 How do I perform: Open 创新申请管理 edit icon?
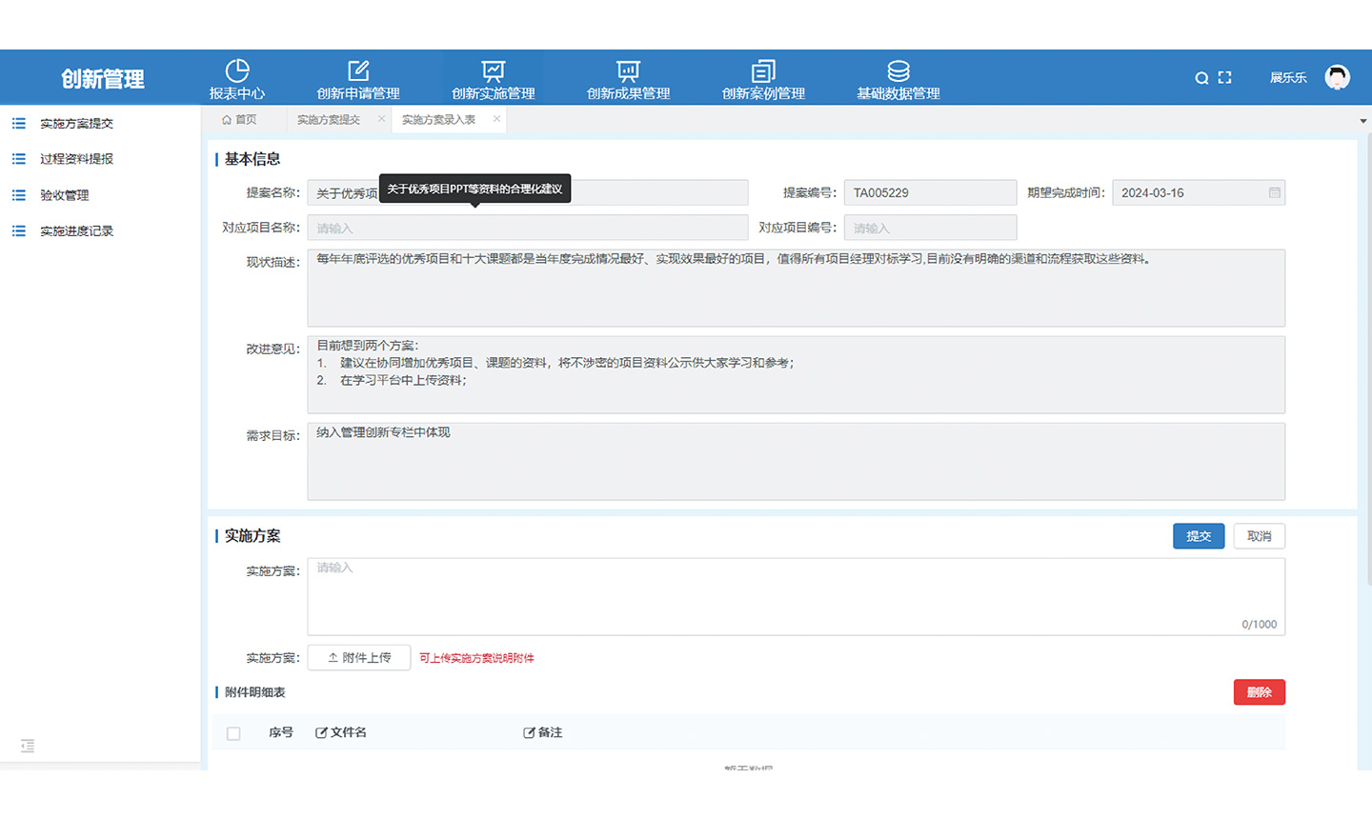(x=358, y=71)
